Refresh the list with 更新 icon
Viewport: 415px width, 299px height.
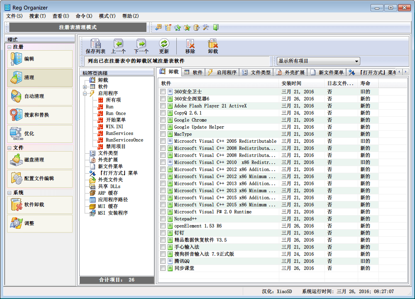coord(164,46)
